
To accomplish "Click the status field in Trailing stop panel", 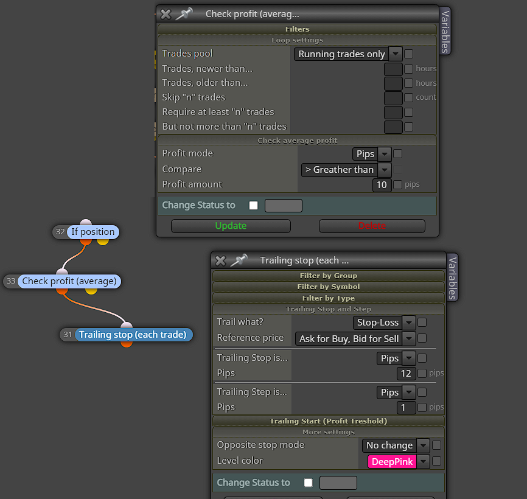I will pyautogui.click(x=338, y=483).
